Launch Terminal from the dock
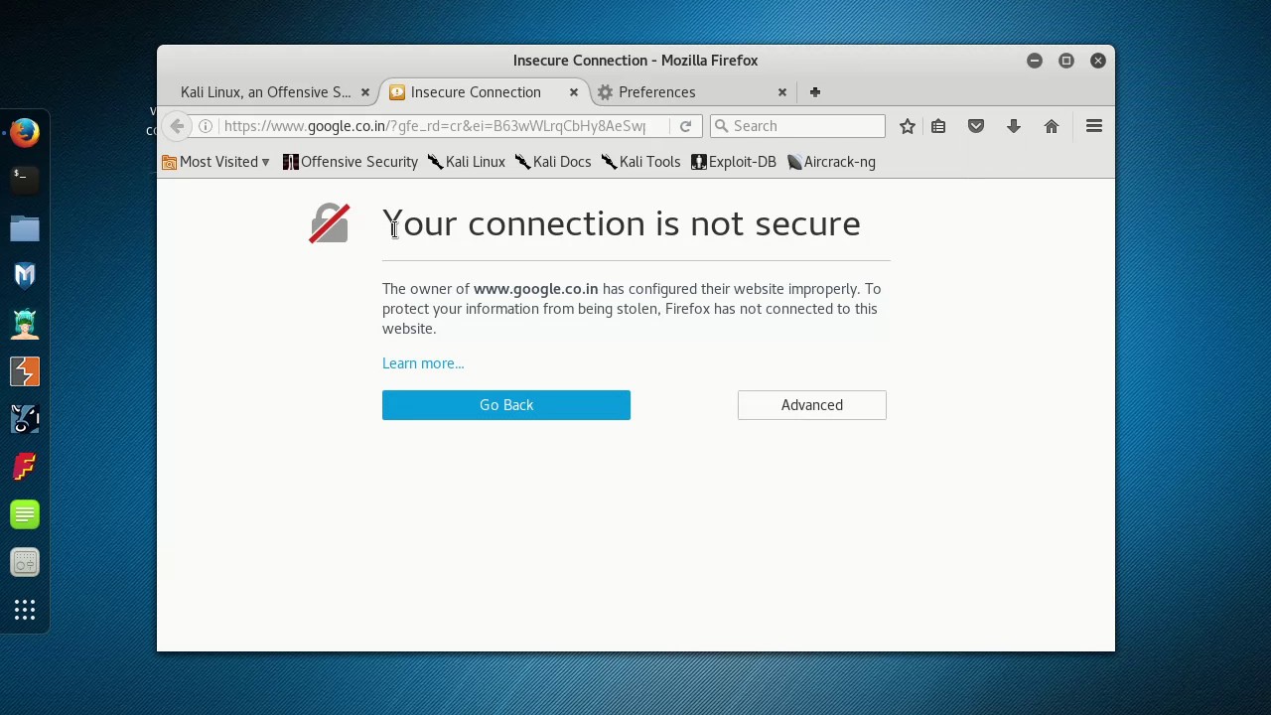The height and width of the screenshot is (715, 1271). (x=25, y=179)
